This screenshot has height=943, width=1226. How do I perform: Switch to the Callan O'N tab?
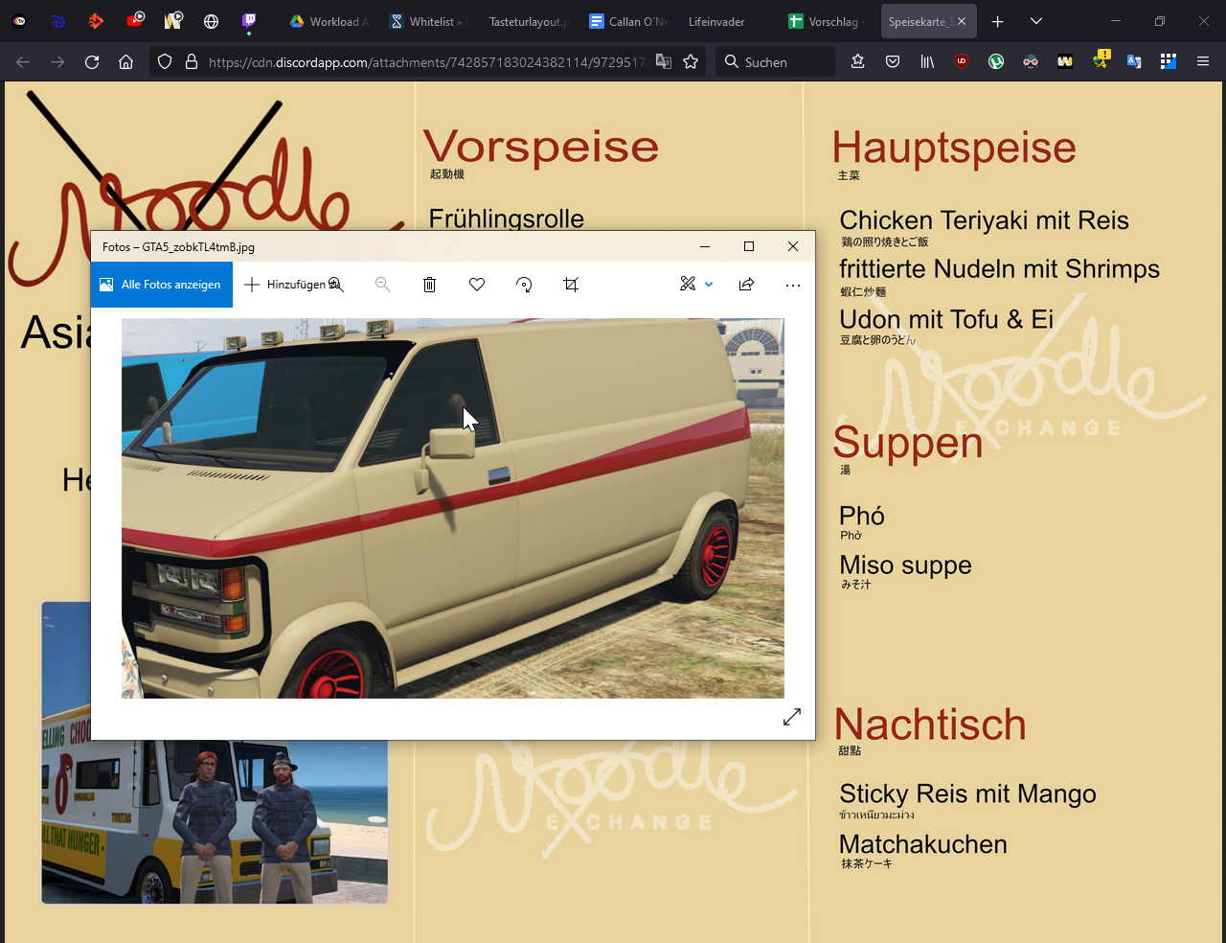click(x=627, y=21)
